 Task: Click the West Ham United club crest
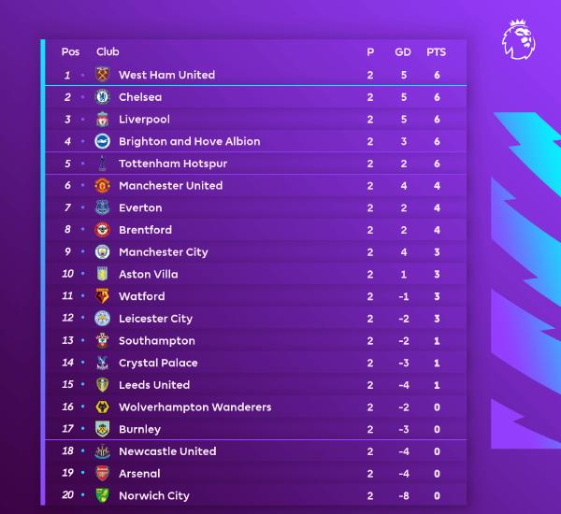tap(103, 75)
